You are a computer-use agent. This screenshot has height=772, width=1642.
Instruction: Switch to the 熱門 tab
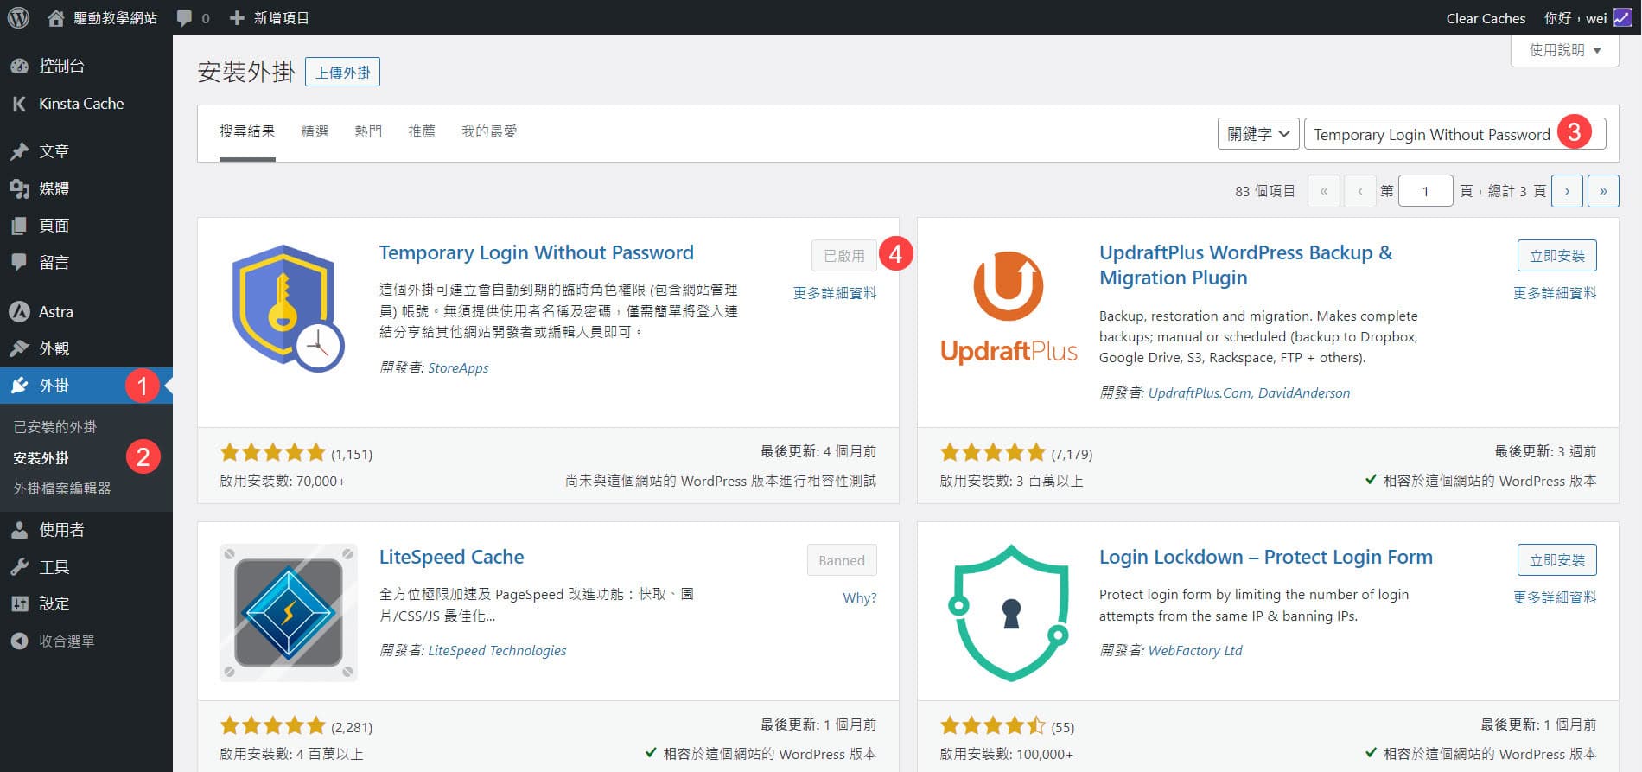click(368, 131)
